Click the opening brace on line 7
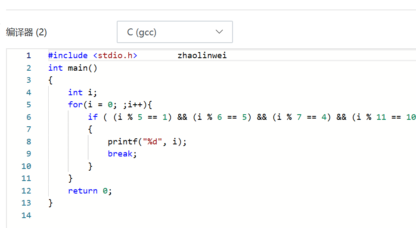 [90, 130]
